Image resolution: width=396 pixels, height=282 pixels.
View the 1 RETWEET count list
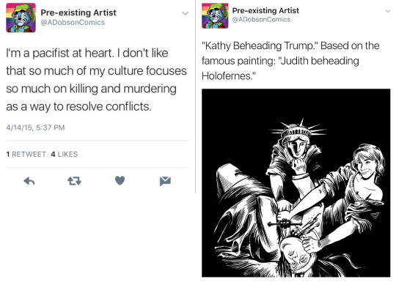[x=26, y=154]
